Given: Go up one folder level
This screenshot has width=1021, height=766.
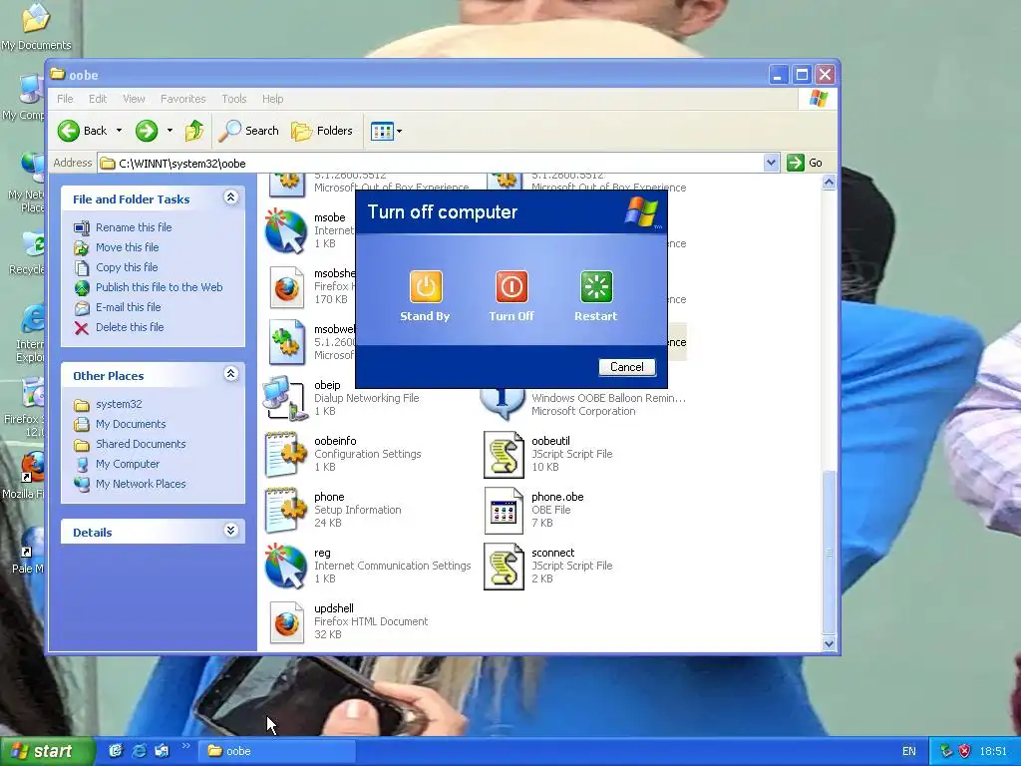Looking at the screenshot, I should [x=194, y=131].
